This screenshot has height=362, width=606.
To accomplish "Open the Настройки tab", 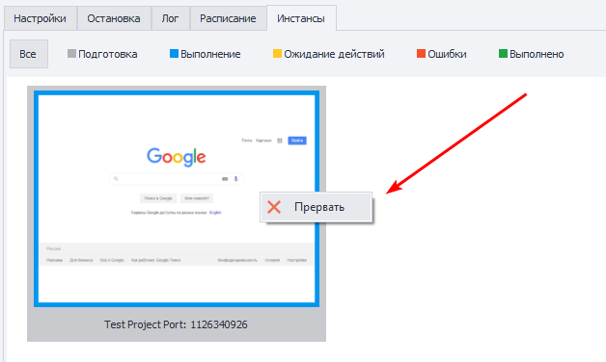I will coord(40,18).
